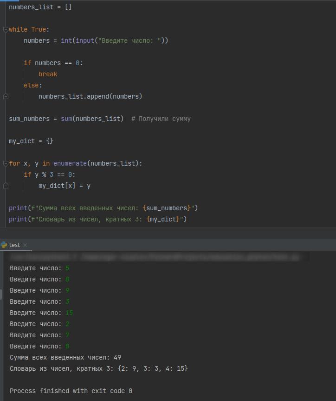The width and height of the screenshot is (336, 401).
Task: Click the Python icon on test tab
Action: click(4, 245)
